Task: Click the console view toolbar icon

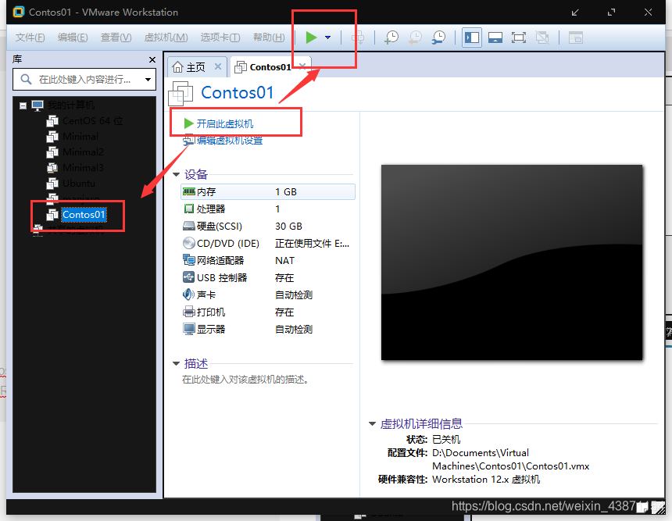Action: [576, 37]
